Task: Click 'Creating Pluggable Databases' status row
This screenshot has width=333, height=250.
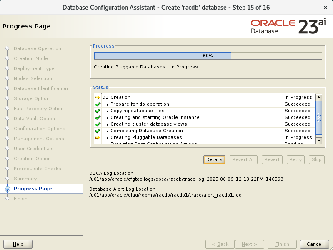Action: [x=205, y=137]
